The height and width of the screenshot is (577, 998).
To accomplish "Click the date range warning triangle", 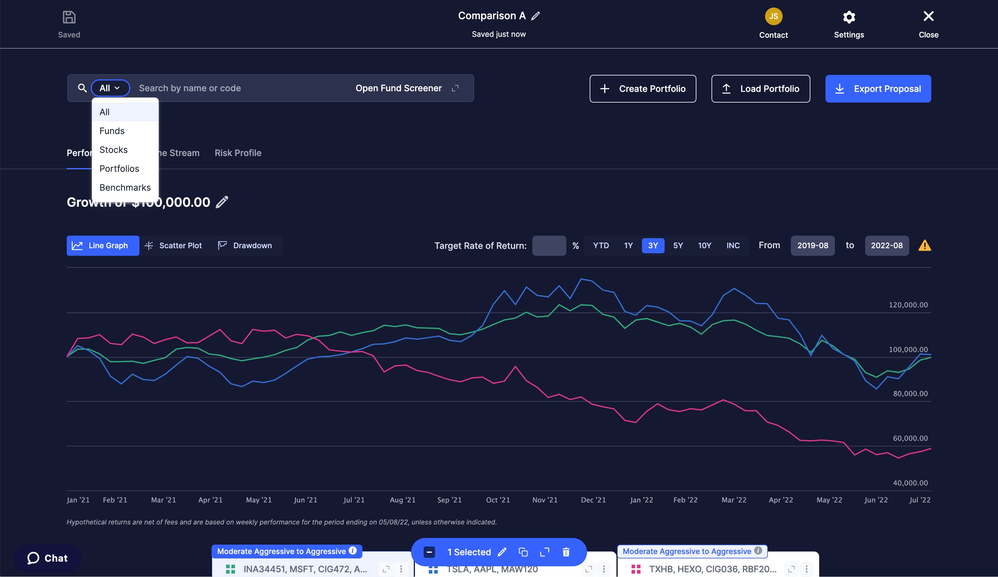I will click(924, 245).
